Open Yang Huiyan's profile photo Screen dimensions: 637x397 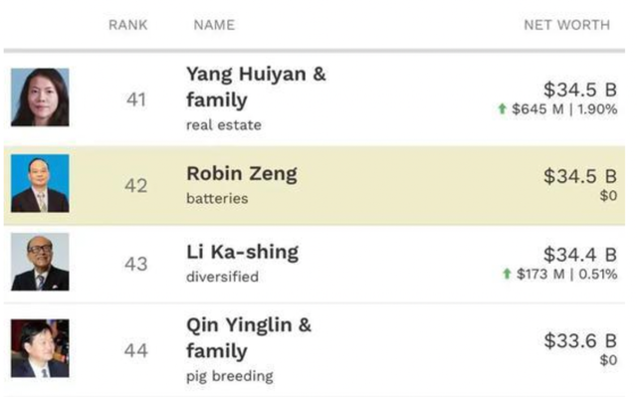40,98
